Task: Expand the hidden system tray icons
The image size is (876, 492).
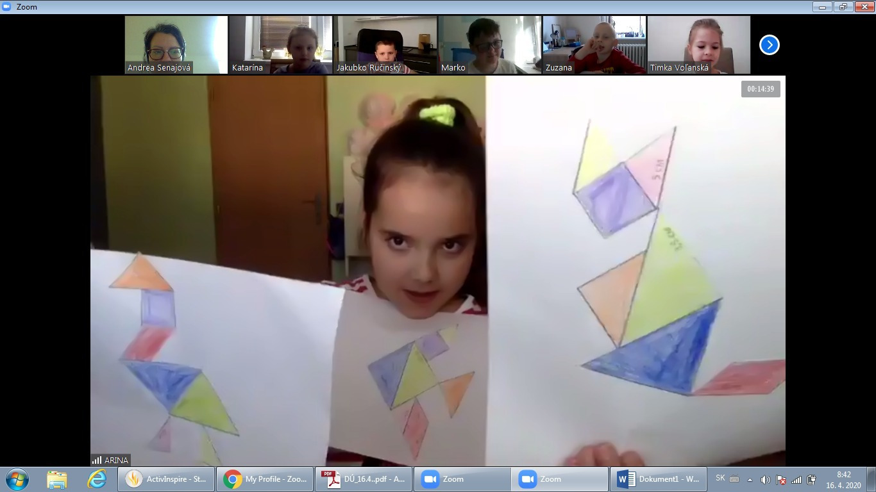Action: tap(750, 479)
